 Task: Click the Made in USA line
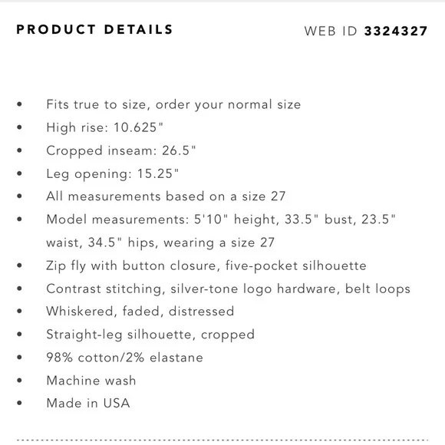[x=88, y=404]
